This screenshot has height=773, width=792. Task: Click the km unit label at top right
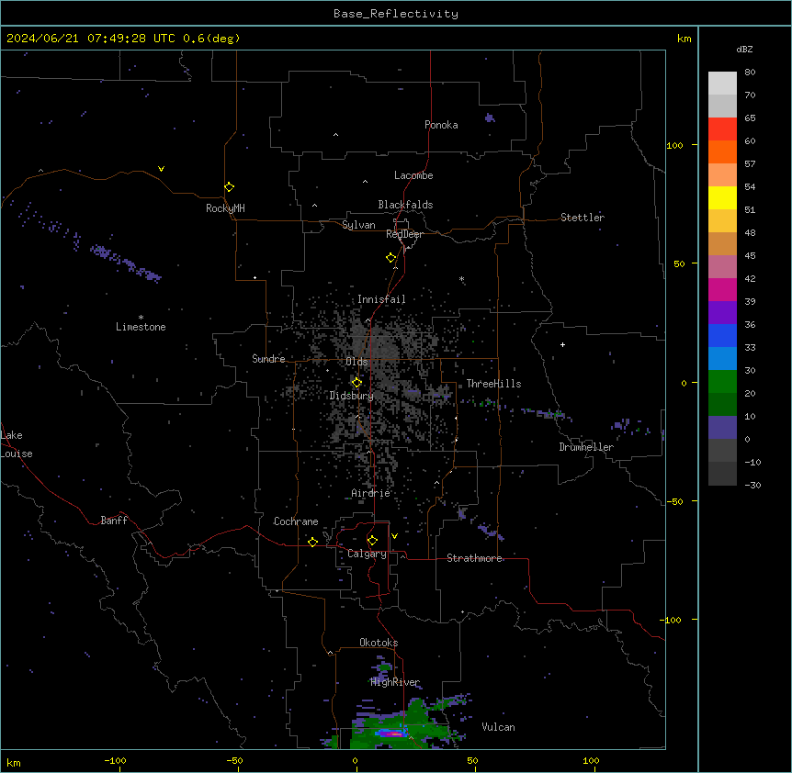(685, 39)
